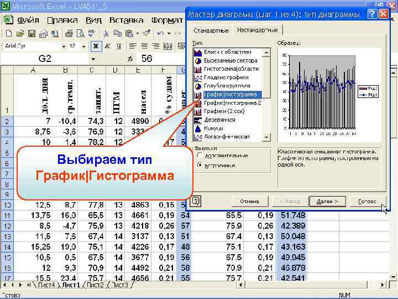Switch to sheet tab Лист4
The height and width of the screenshot is (299, 398).
(46, 285)
